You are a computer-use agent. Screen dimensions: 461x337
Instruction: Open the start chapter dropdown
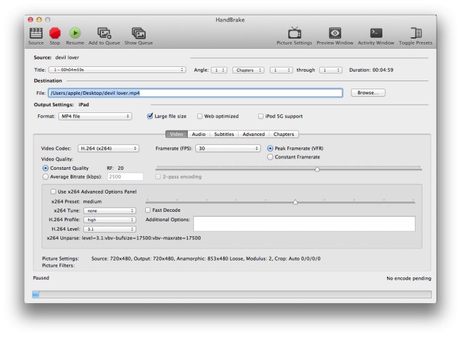(281, 70)
